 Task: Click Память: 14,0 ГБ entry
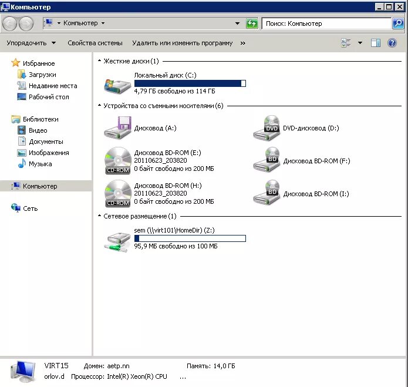coord(211,366)
